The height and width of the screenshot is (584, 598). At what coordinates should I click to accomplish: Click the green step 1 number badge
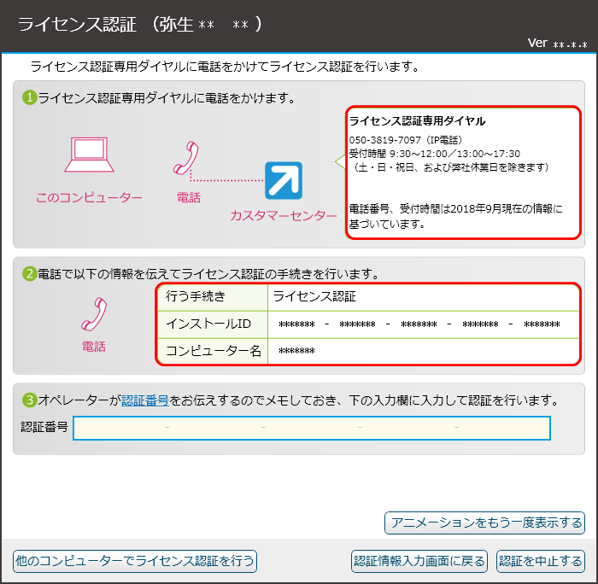click(x=29, y=98)
